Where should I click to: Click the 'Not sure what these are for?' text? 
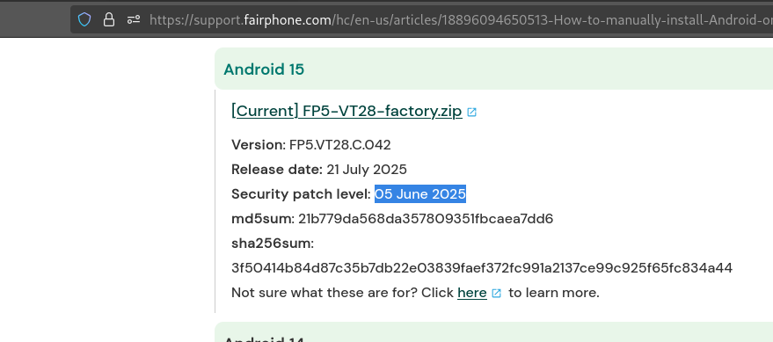[324, 293]
